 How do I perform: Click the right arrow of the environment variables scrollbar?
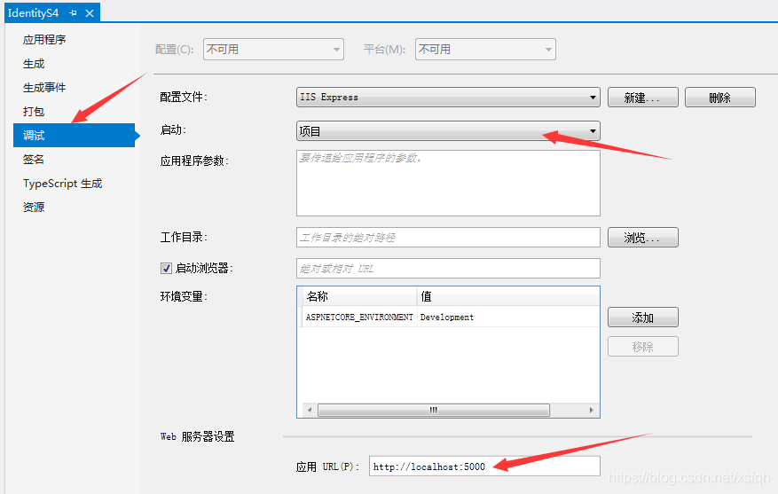coord(591,410)
